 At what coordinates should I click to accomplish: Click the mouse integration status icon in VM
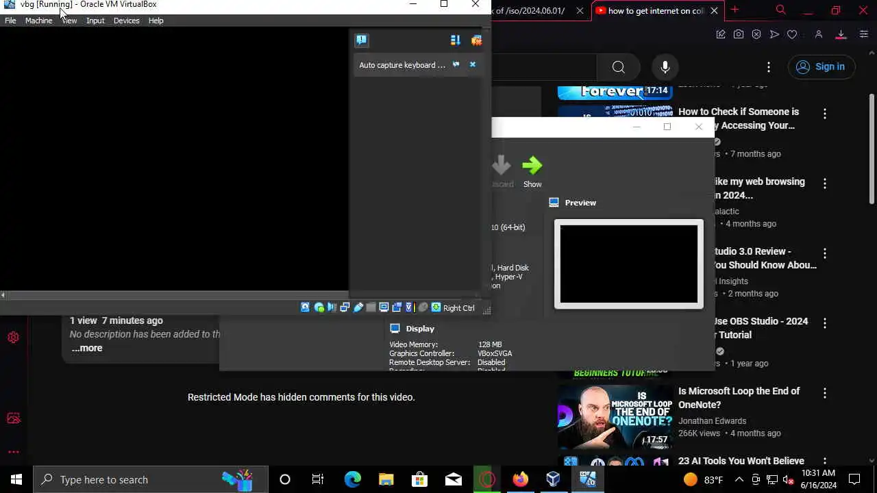tap(423, 308)
